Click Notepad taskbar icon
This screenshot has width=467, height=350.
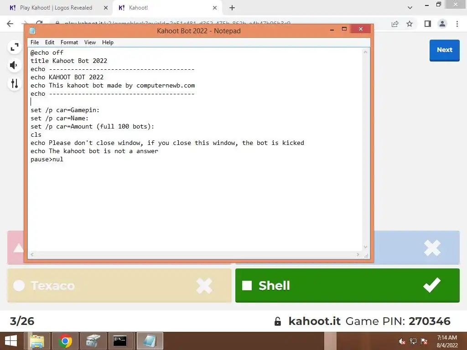point(150,341)
